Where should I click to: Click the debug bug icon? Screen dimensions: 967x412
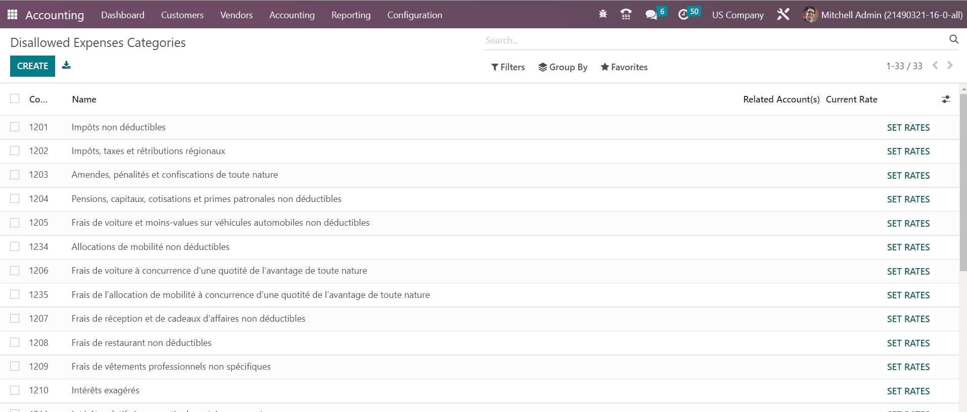click(603, 15)
